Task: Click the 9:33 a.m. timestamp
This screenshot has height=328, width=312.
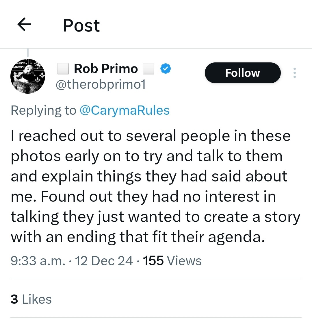Action: pos(38,261)
